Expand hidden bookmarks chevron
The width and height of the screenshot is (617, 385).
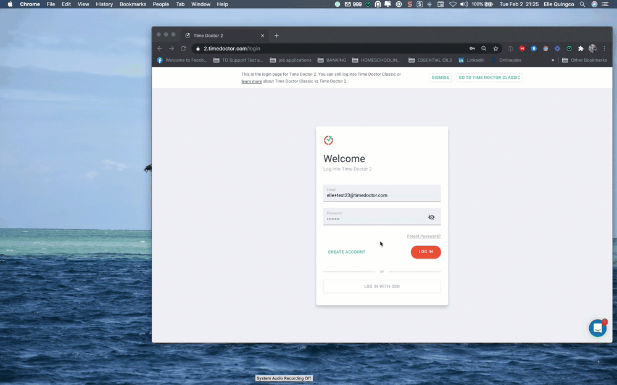[x=553, y=60]
